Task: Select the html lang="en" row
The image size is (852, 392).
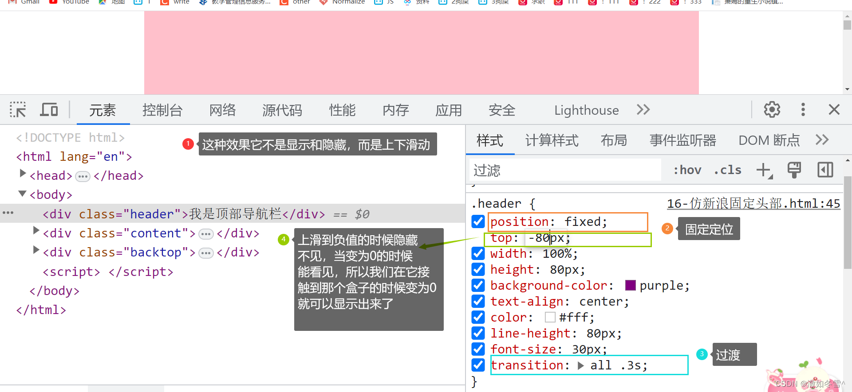Action: (74, 157)
